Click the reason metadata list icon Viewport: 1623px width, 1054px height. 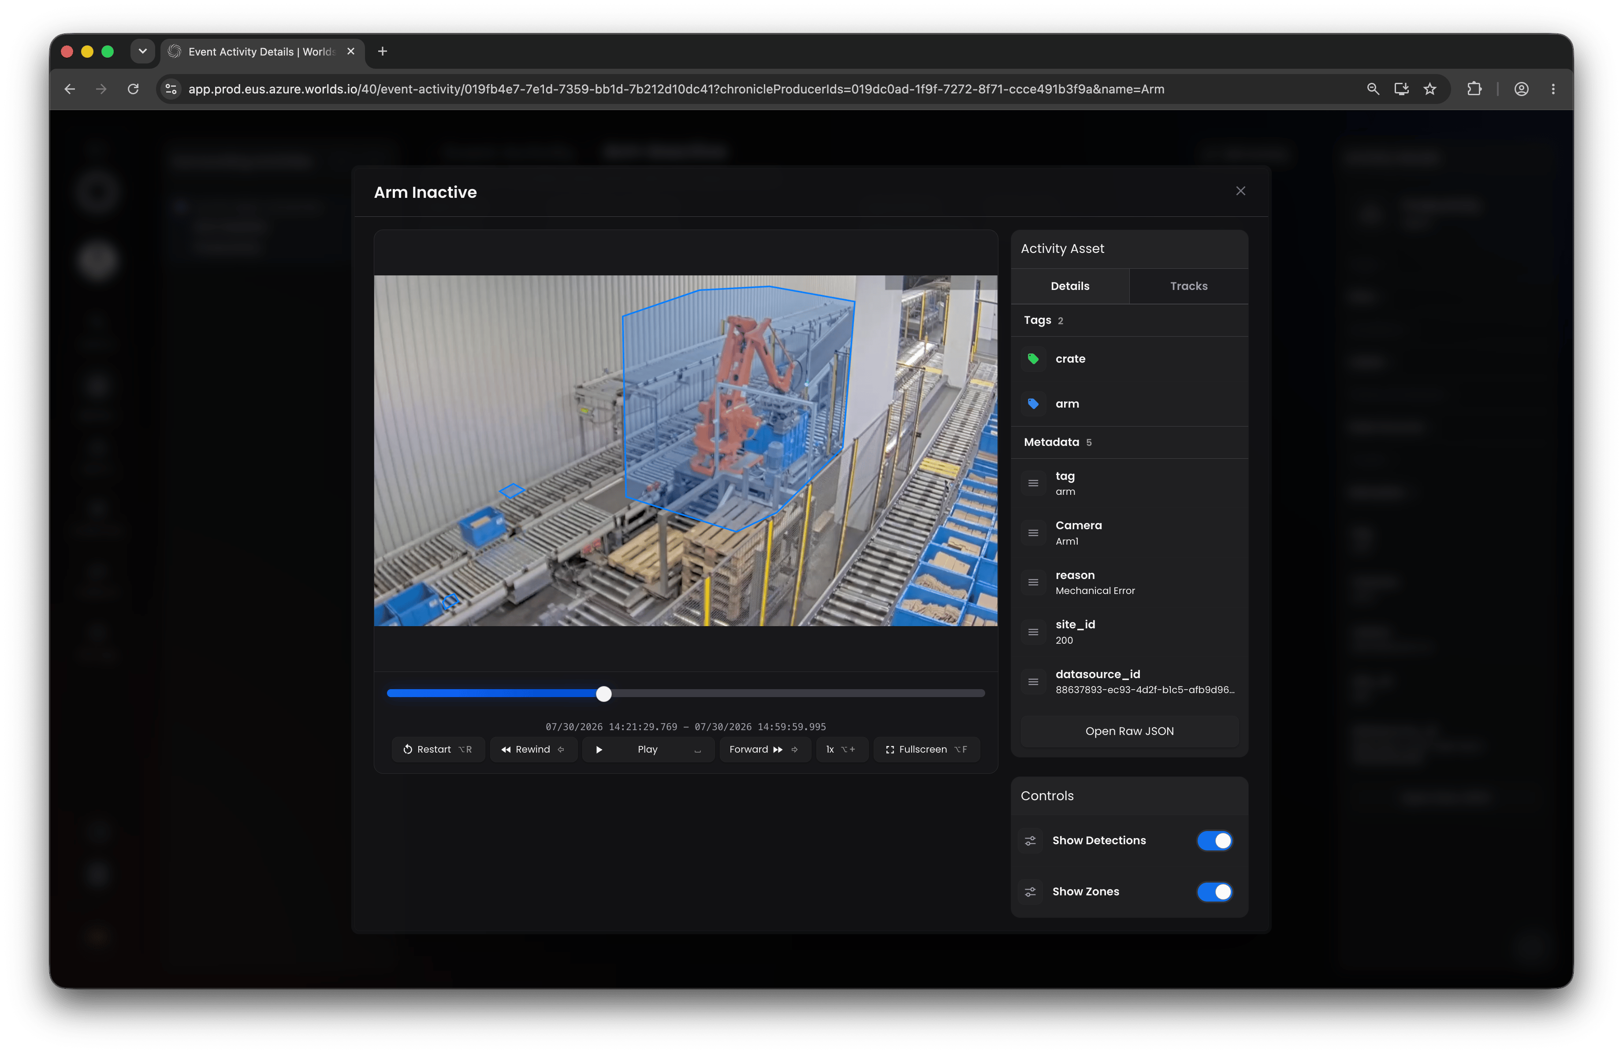click(x=1033, y=582)
